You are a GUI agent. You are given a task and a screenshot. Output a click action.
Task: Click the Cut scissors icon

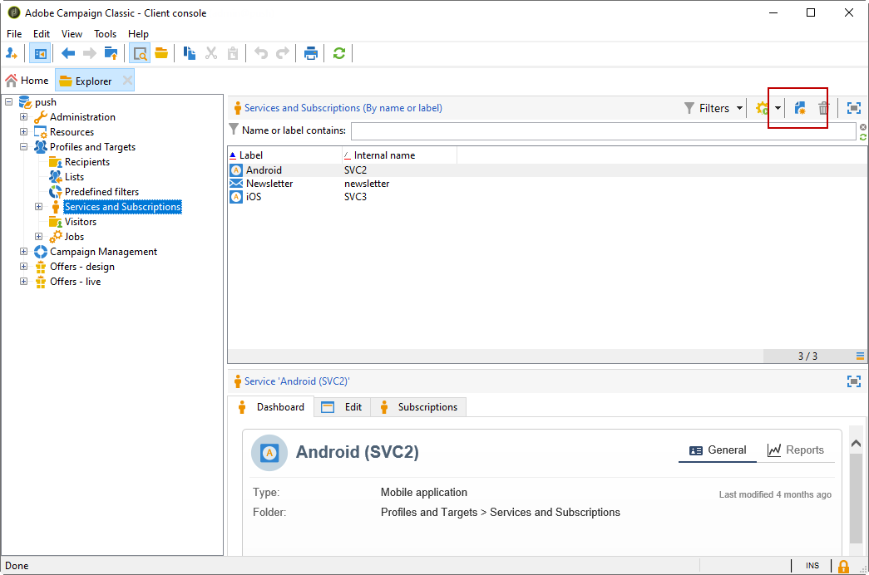pyautogui.click(x=211, y=54)
